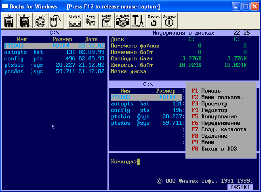This screenshot has width=261, height=192.
Task: Select config pts in left panel
Action: pyautogui.click(x=55, y=58)
